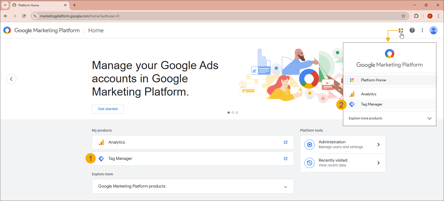Reload the current page
The image size is (444, 201).
(24, 16)
